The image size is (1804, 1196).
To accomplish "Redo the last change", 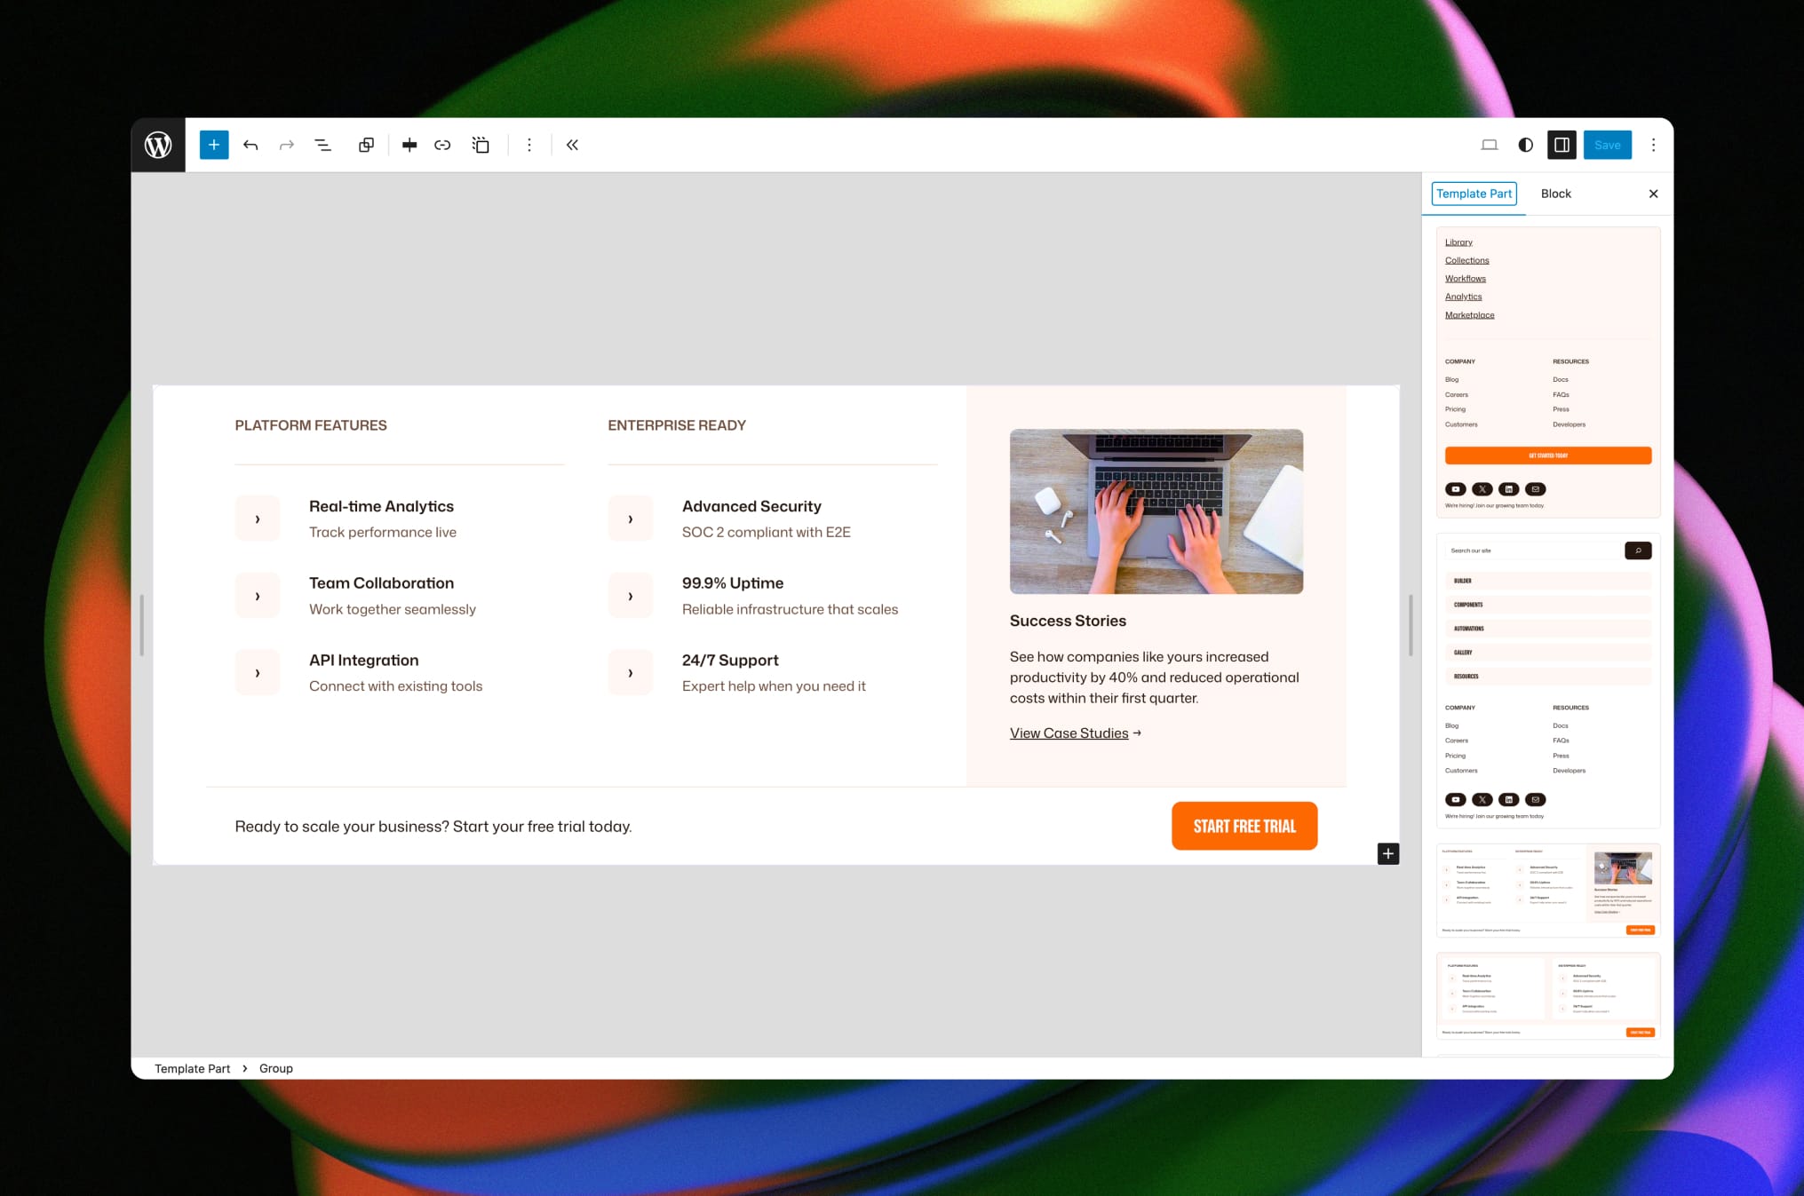I will (x=286, y=145).
